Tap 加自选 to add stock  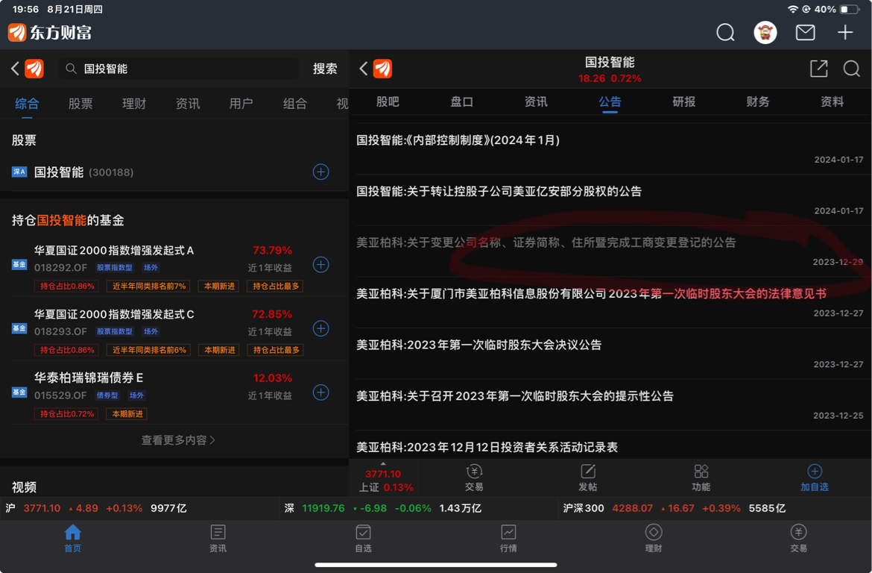tap(815, 477)
